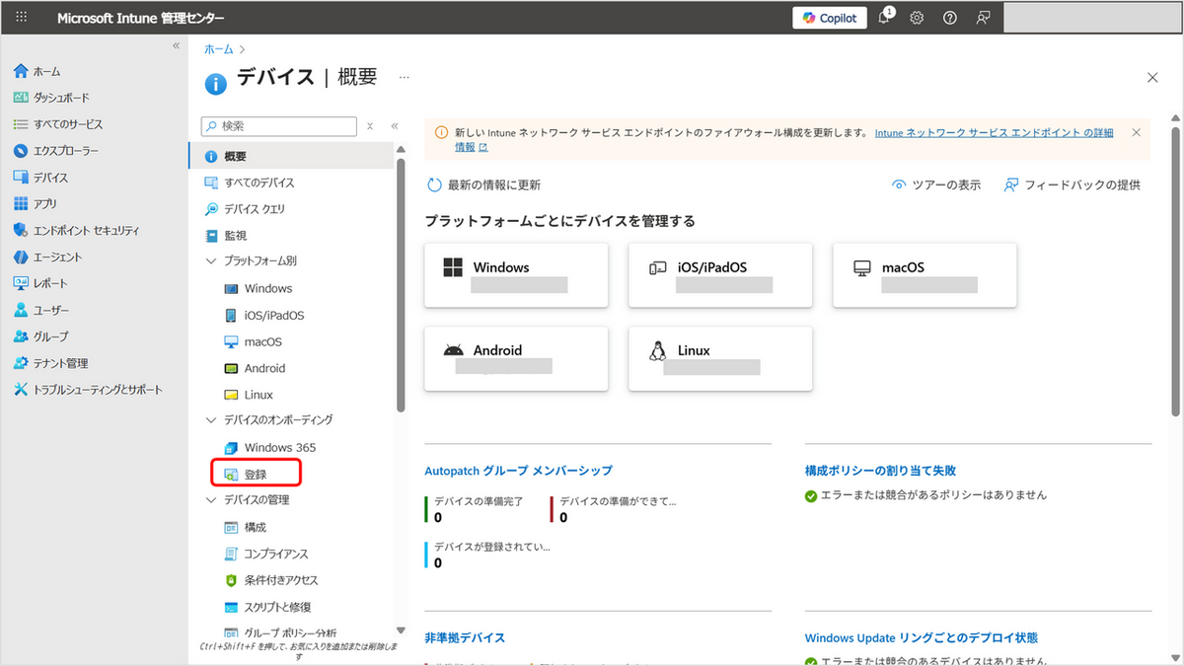Open Autopatch グループ メンバーシップ link
Viewport: 1184px width, 666px height.
click(518, 471)
